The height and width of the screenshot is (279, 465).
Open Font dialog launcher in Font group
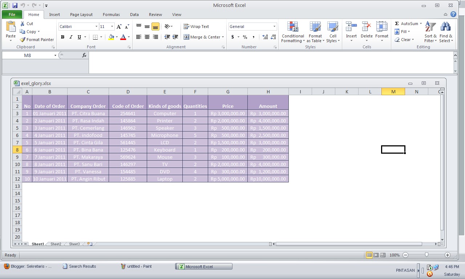point(129,47)
